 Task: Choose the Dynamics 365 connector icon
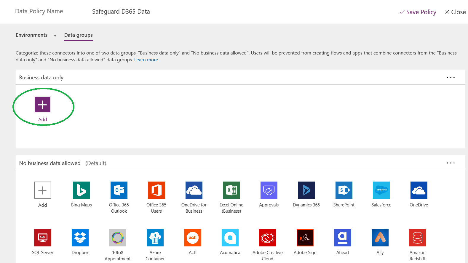(306, 190)
